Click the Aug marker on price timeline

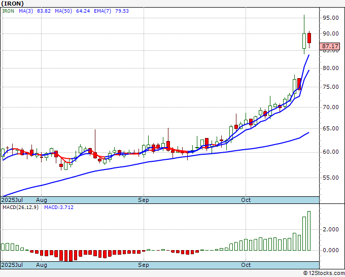[x=42, y=200]
